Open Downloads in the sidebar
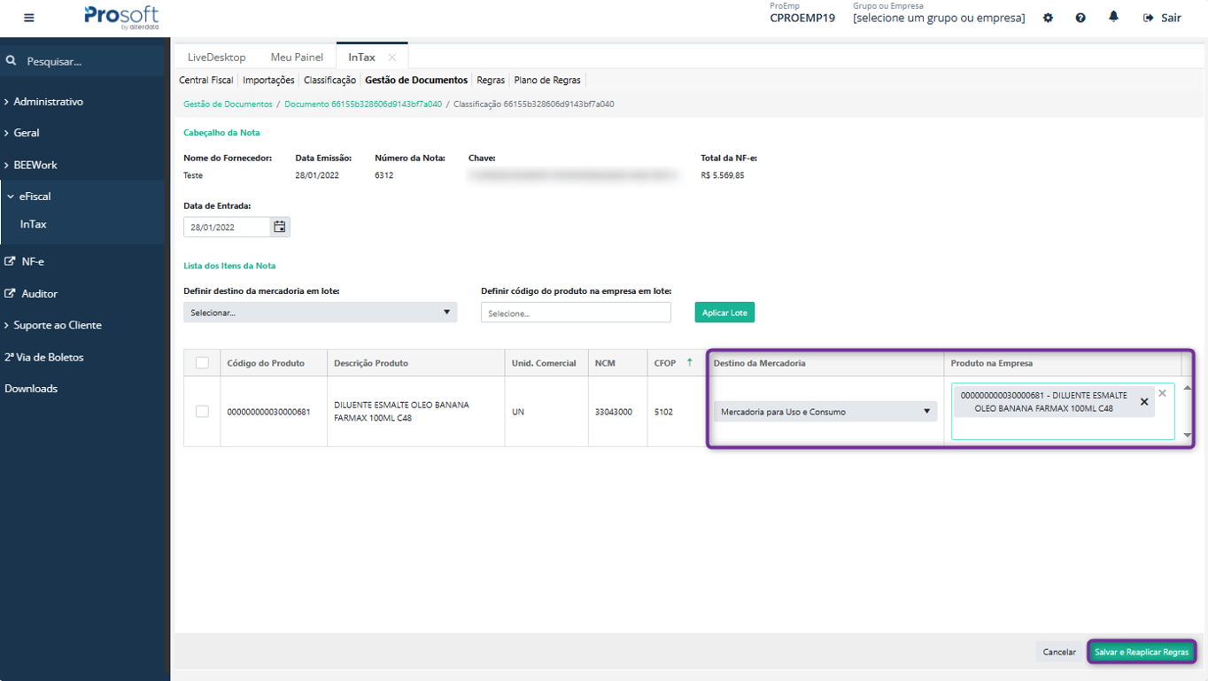Viewport: 1208px width, 681px height. point(31,389)
